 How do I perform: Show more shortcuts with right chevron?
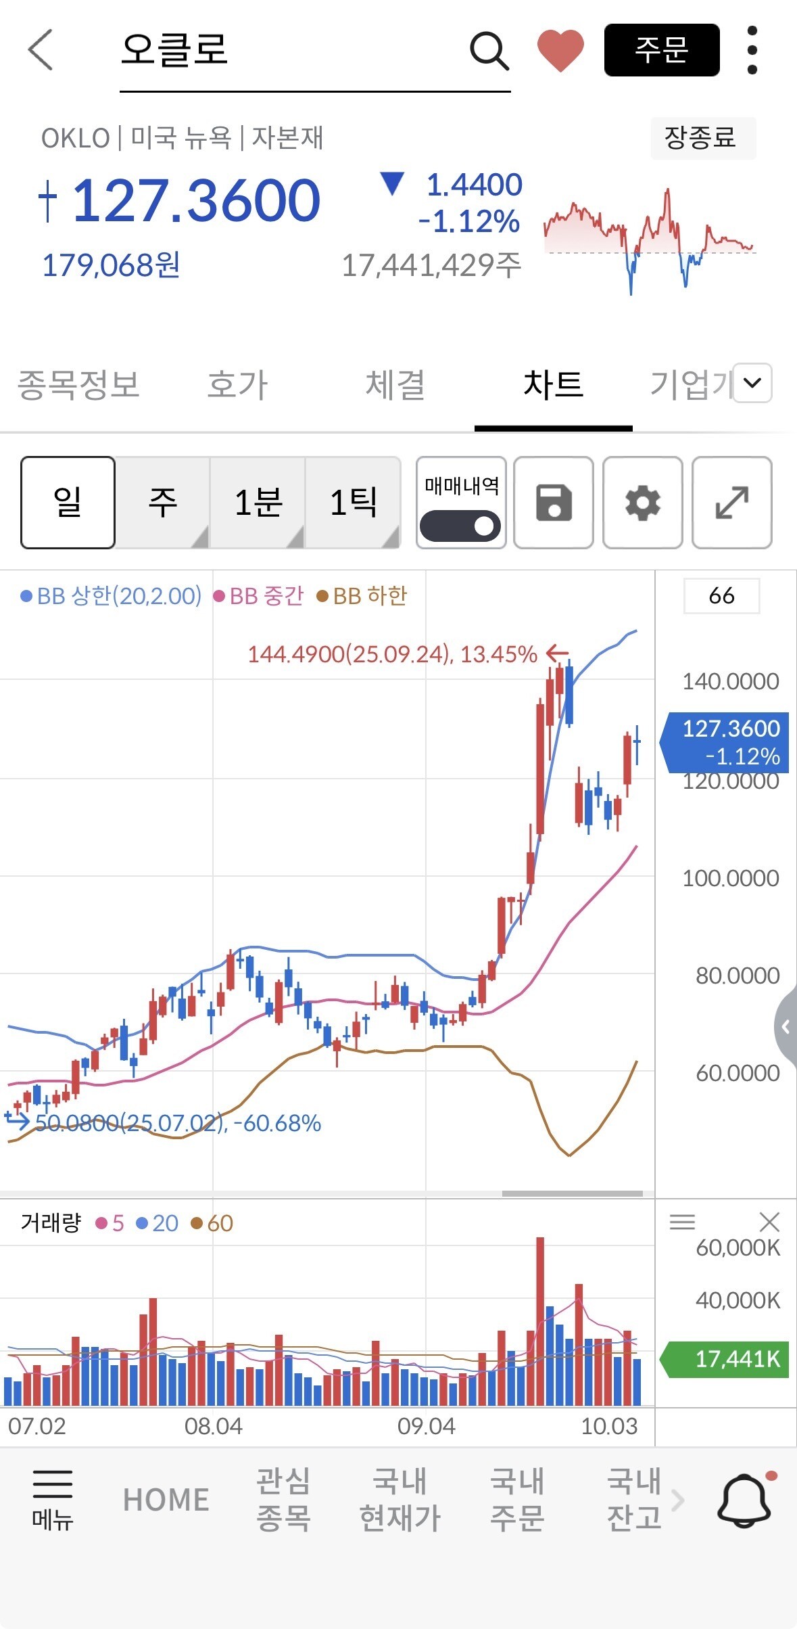tap(678, 1500)
